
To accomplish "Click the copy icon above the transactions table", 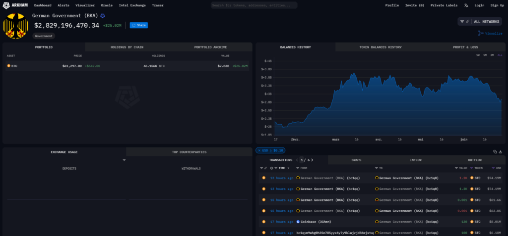I will 495,151.
